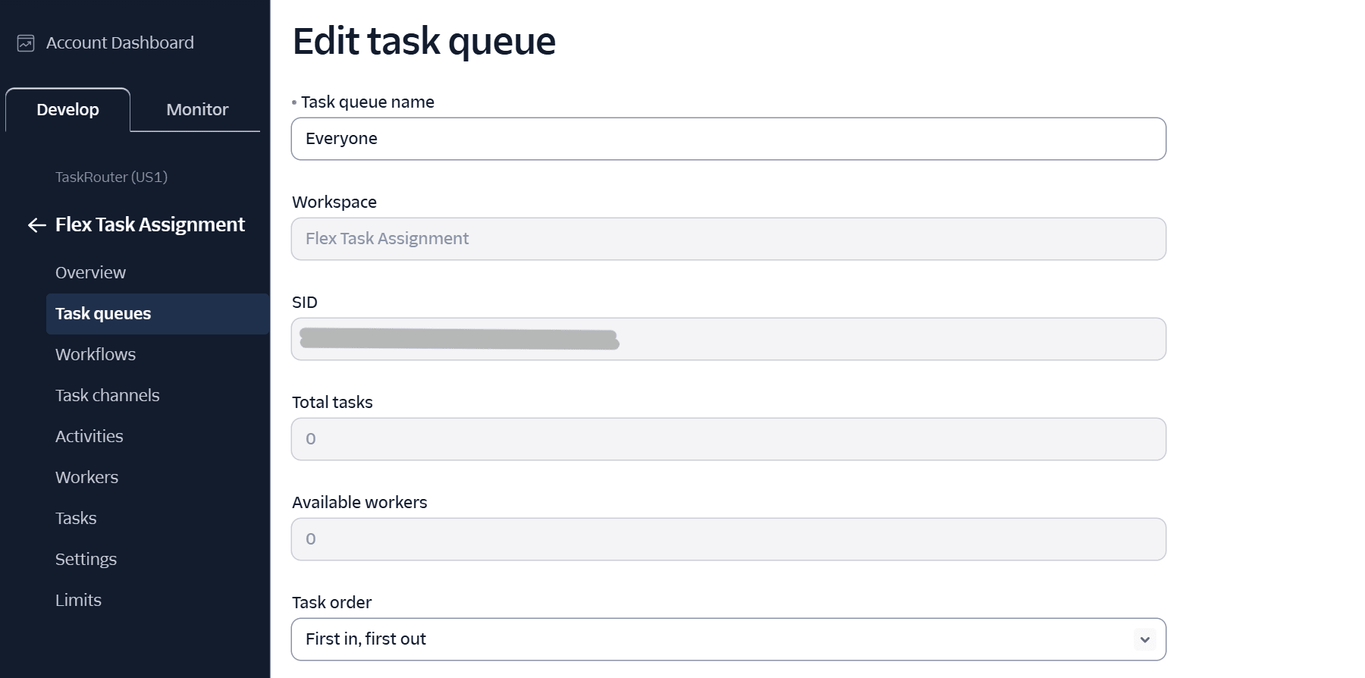
Task: Click the SID field
Action: (x=728, y=339)
